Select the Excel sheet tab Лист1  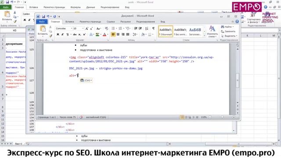pos(18,144)
